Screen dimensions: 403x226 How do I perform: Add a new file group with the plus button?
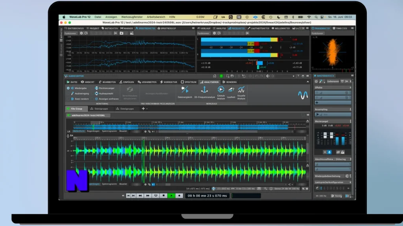[143, 109]
